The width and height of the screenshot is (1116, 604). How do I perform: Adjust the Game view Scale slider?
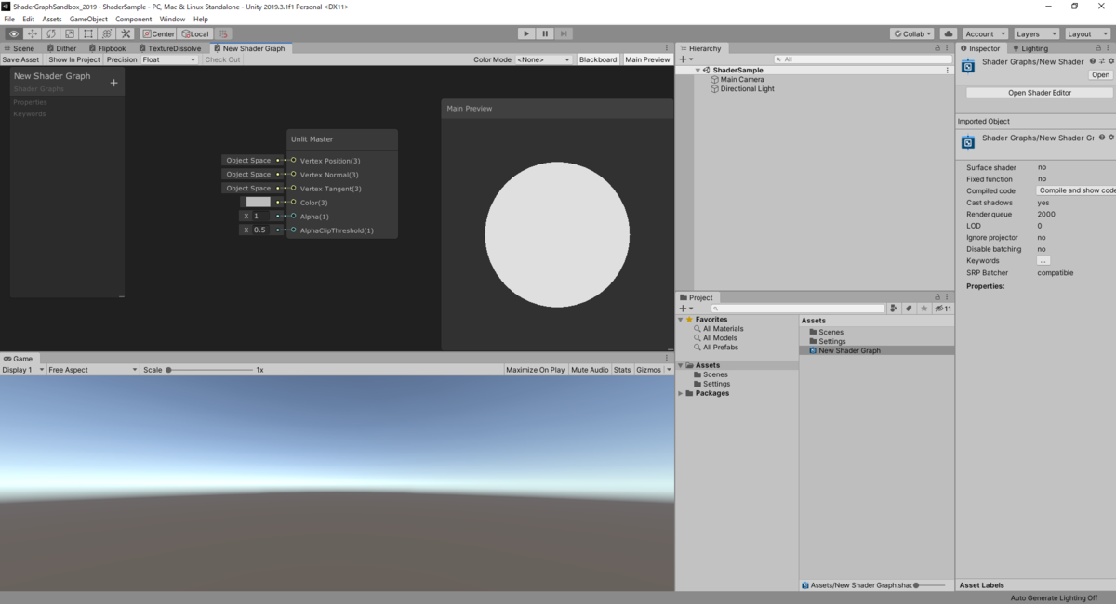pos(210,370)
